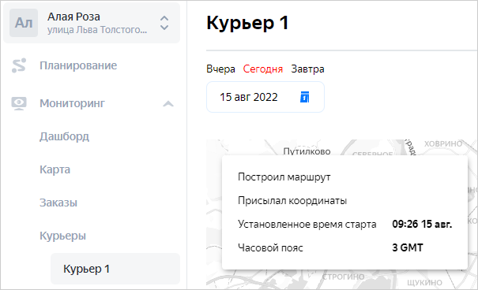Click the Ал company avatar

[24, 23]
